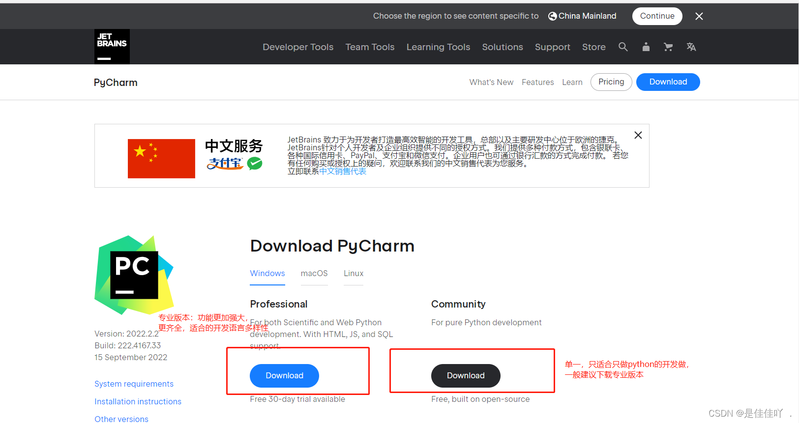Image resolution: width=799 pixels, height=423 pixels.
Task: Click the JetBrains logo
Action: point(112,47)
